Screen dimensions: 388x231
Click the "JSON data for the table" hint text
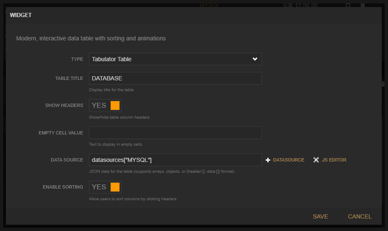(x=162, y=171)
